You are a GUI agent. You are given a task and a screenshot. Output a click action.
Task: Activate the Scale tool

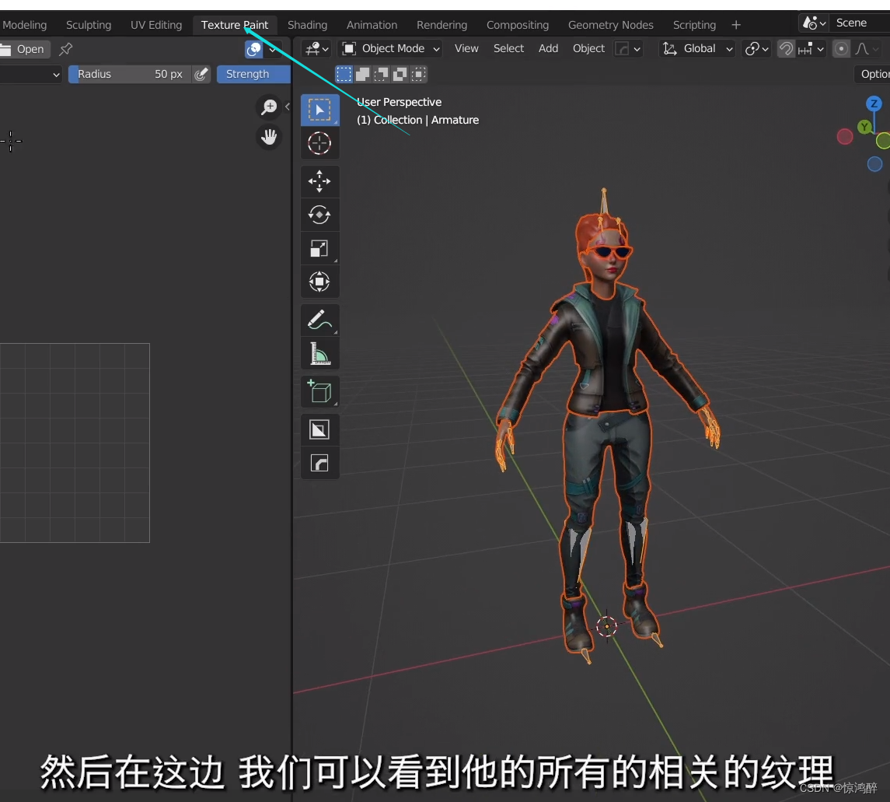[x=319, y=248]
